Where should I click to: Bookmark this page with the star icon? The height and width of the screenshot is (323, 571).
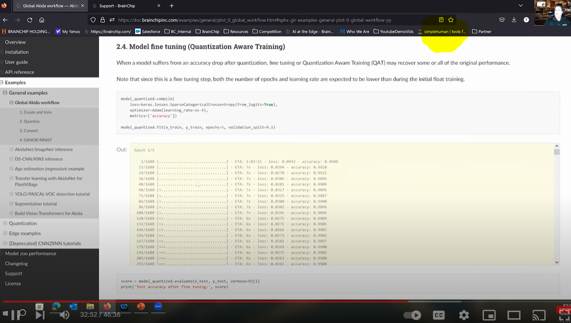(x=451, y=20)
